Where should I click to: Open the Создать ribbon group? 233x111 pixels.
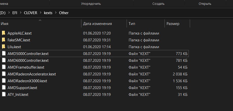coord(159,4)
